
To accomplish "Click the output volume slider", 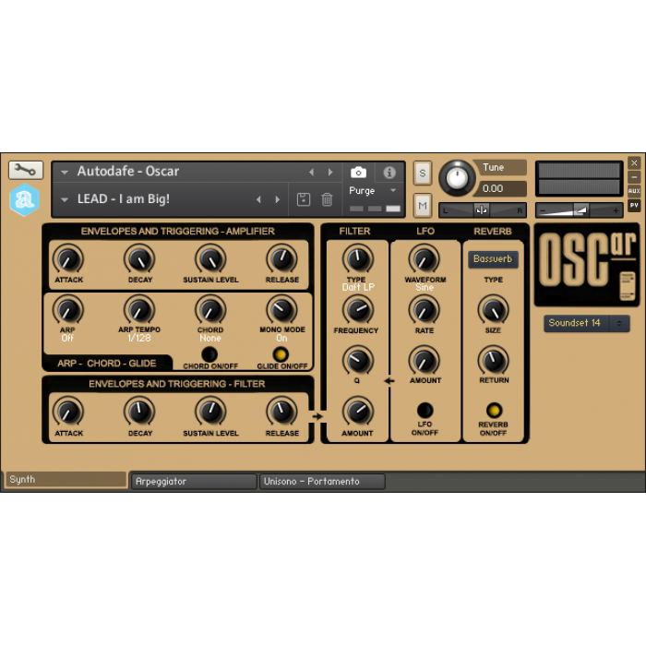I will point(579,210).
